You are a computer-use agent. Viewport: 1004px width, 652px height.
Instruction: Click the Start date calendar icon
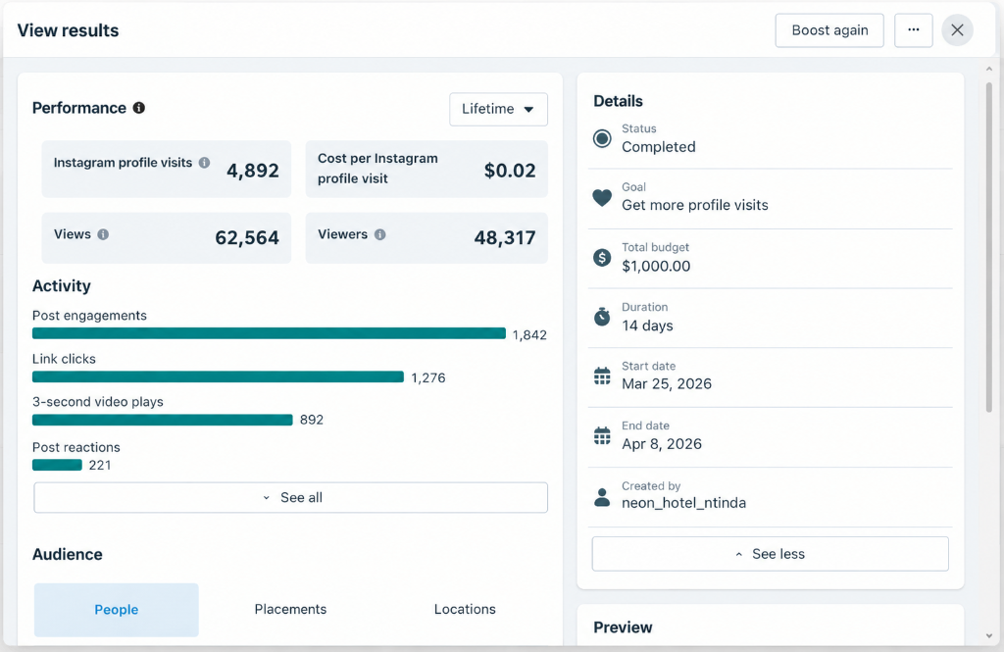click(x=602, y=376)
